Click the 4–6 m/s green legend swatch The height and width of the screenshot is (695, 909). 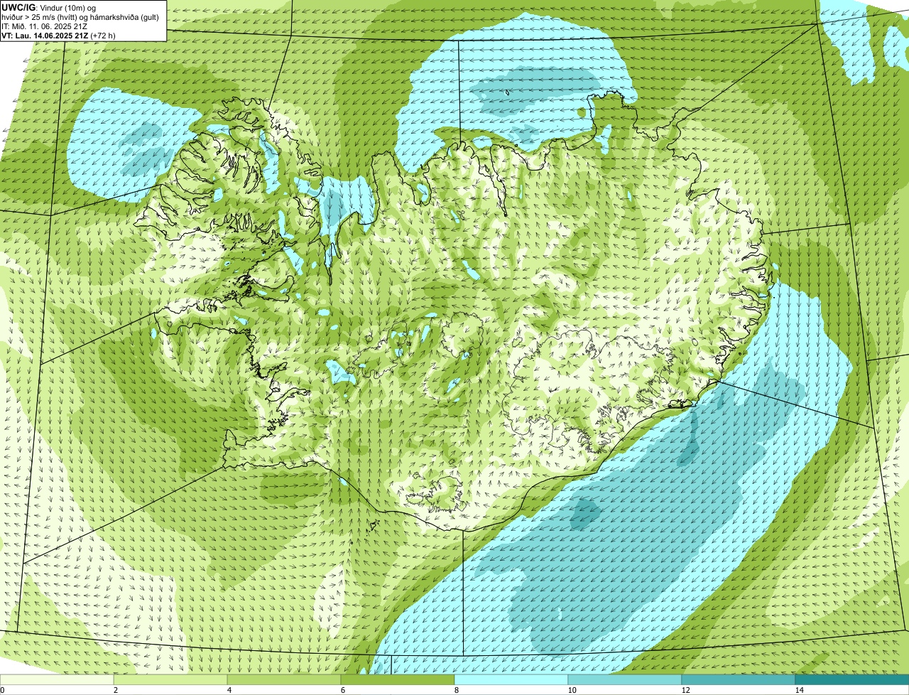[285, 679]
